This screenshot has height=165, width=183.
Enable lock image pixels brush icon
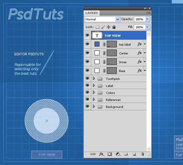103,27
